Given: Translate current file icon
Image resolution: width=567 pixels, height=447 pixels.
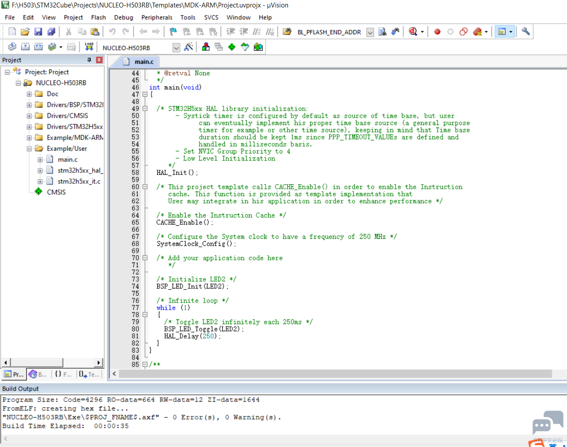Looking at the screenshot, I should coord(12,47).
